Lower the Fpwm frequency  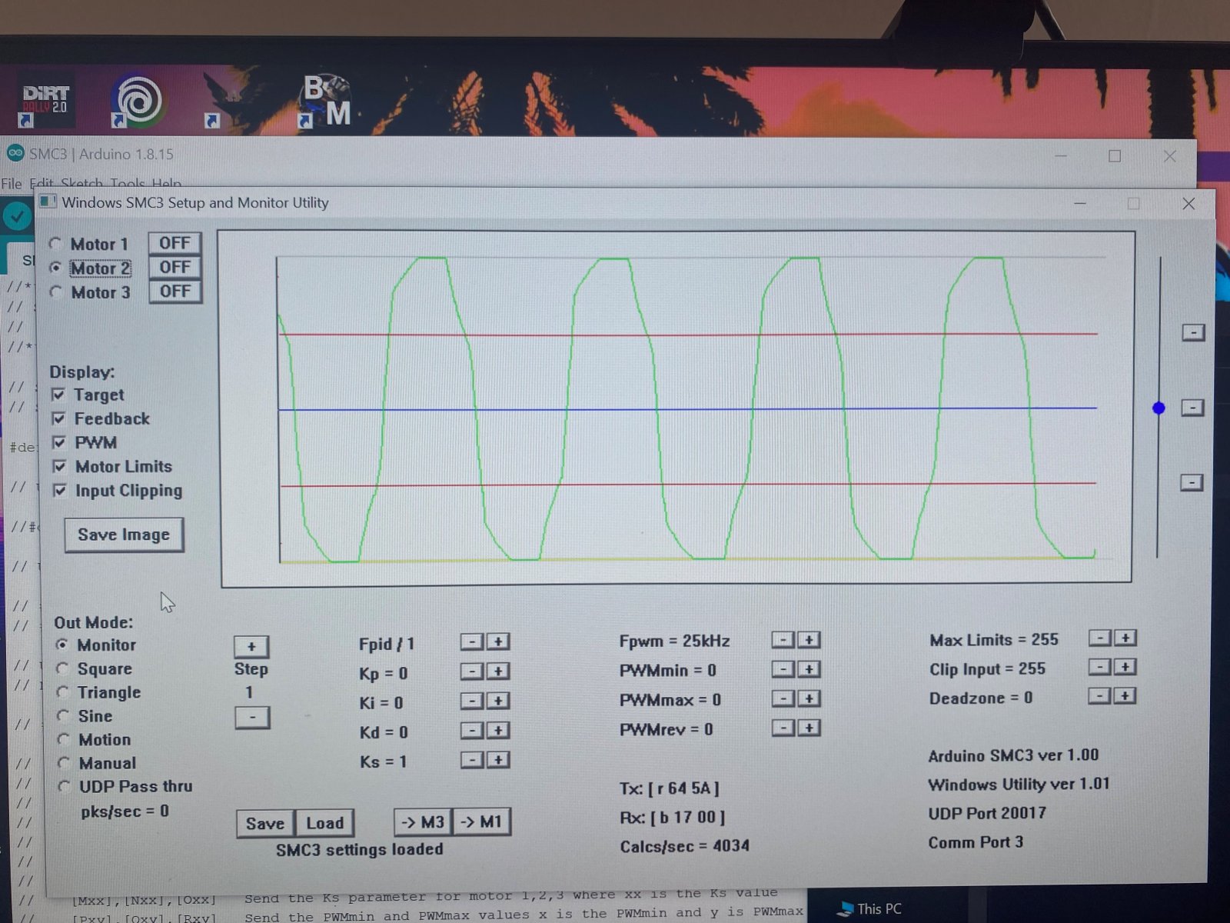[783, 640]
